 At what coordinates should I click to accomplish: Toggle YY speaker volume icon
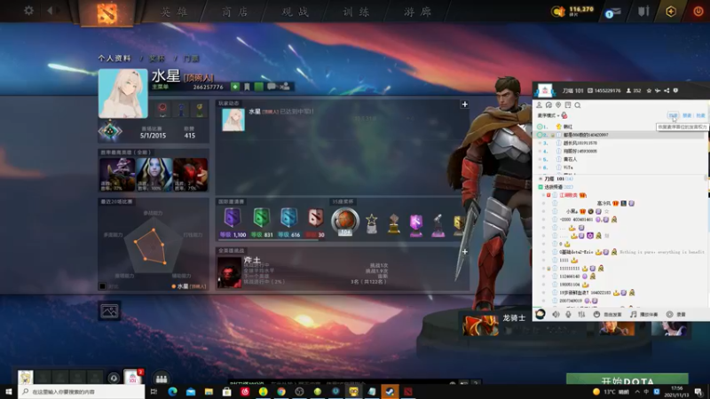point(556,314)
